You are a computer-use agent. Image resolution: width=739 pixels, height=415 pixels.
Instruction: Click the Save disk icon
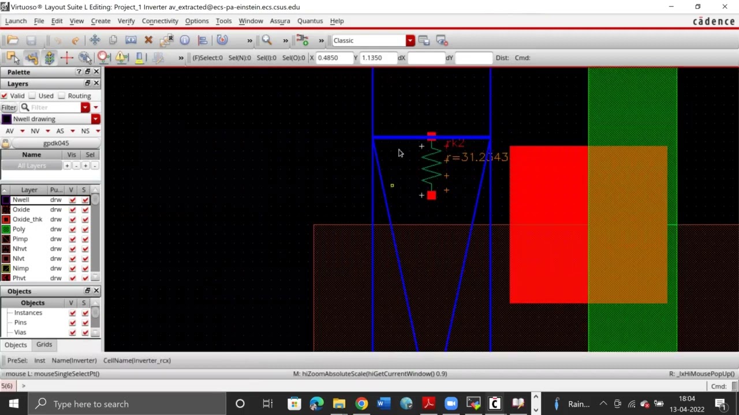tap(31, 40)
